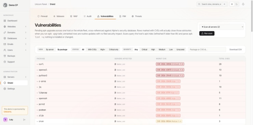Click the Total CVEs column header
The height and width of the screenshot is (125, 253).
click(x=224, y=59)
